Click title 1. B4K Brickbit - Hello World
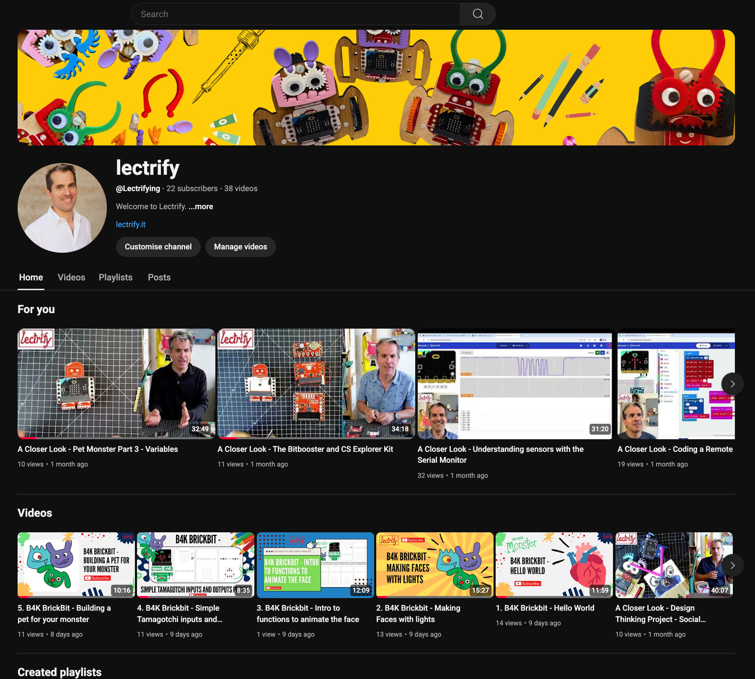Screen dimensions: 755x679 tap(545, 608)
